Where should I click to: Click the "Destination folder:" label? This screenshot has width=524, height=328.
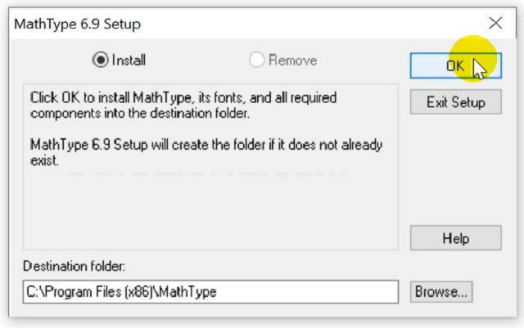point(74,267)
